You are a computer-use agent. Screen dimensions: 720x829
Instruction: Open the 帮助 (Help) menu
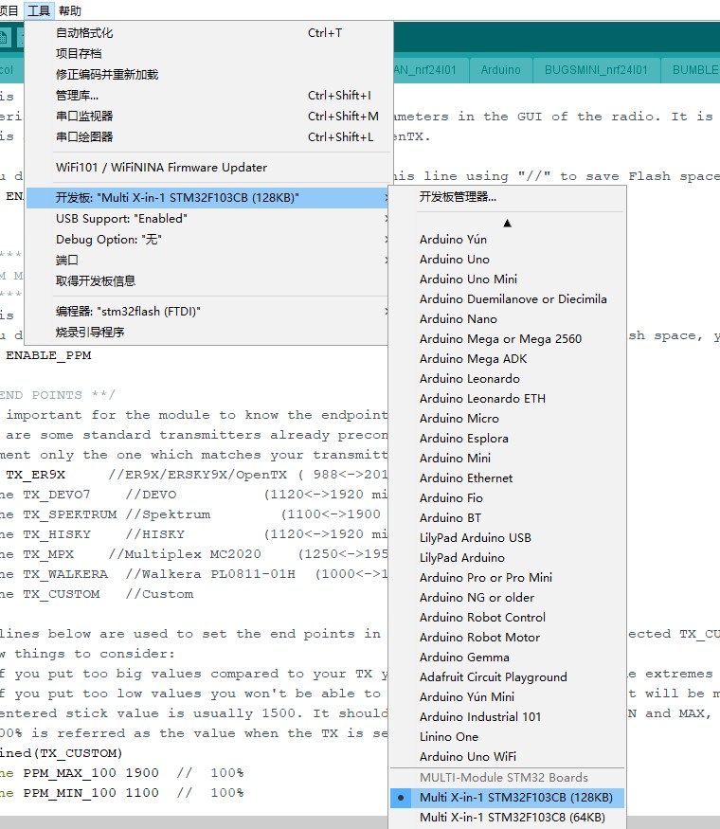[70, 10]
